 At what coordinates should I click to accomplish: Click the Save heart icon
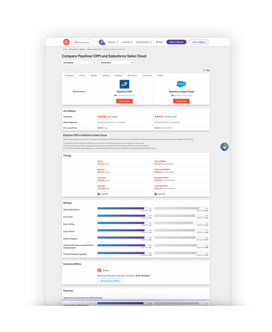point(204,70)
